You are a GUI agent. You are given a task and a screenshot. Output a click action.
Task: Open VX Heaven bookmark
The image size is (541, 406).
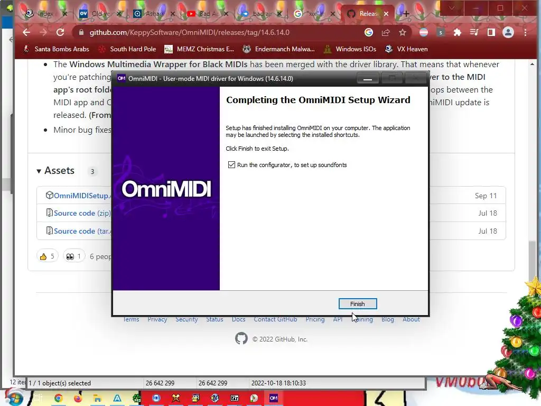tap(406, 49)
